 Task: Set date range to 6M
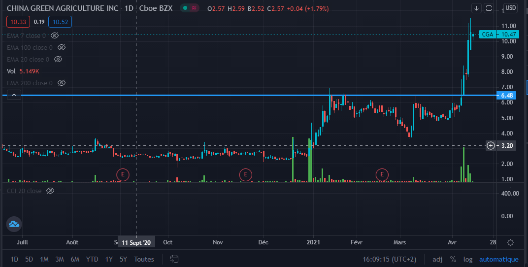click(75, 259)
